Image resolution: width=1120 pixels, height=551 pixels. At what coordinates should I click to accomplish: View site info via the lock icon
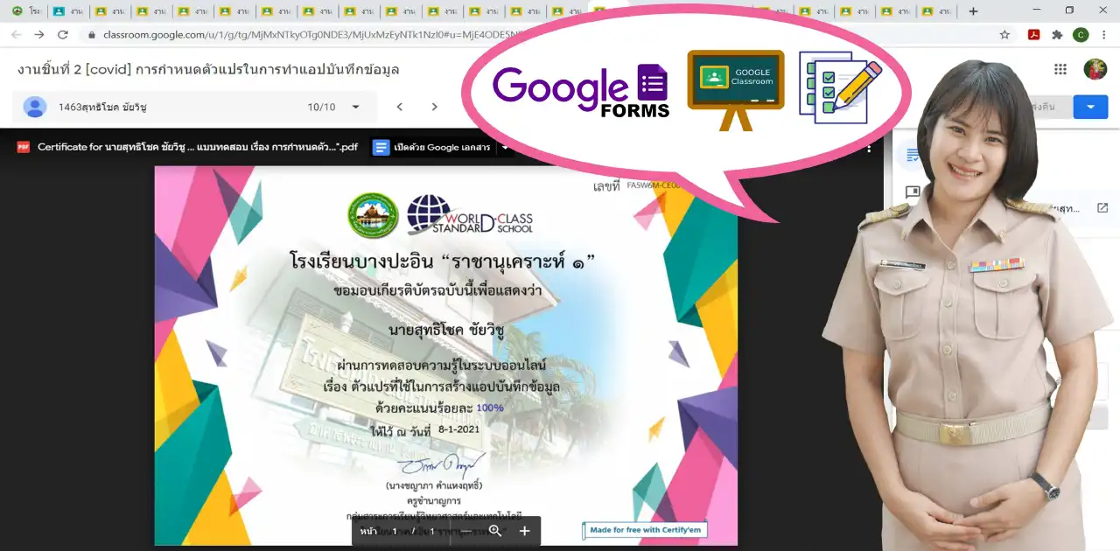pyautogui.click(x=92, y=35)
